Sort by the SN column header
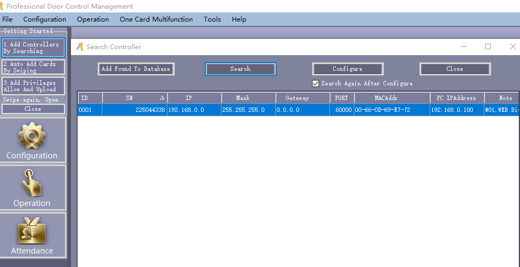The image size is (520, 267). (x=135, y=98)
